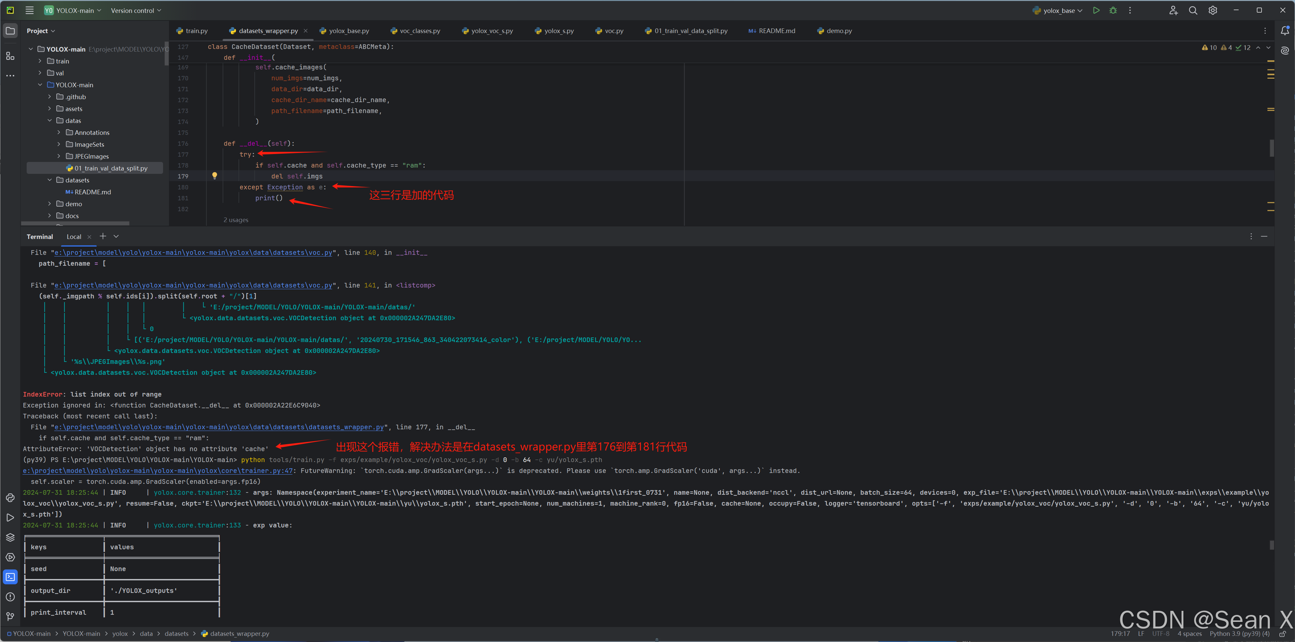Open IDE Settings gear icon
1295x642 pixels.
coord(1213,10)
